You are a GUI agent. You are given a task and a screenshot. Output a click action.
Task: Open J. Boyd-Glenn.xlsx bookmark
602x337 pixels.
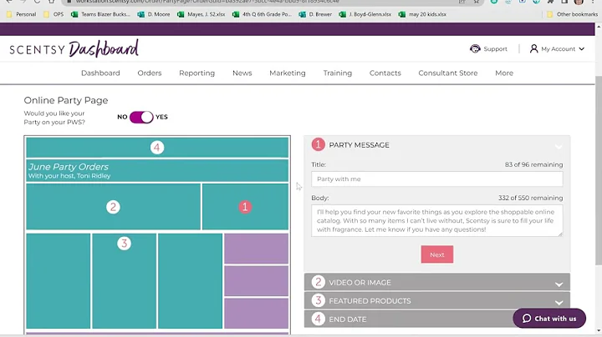(x=365, y=14)
